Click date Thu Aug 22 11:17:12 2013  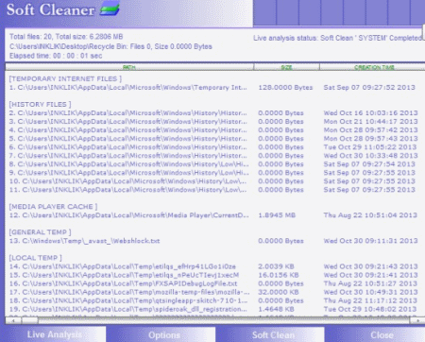click(370, 300)
